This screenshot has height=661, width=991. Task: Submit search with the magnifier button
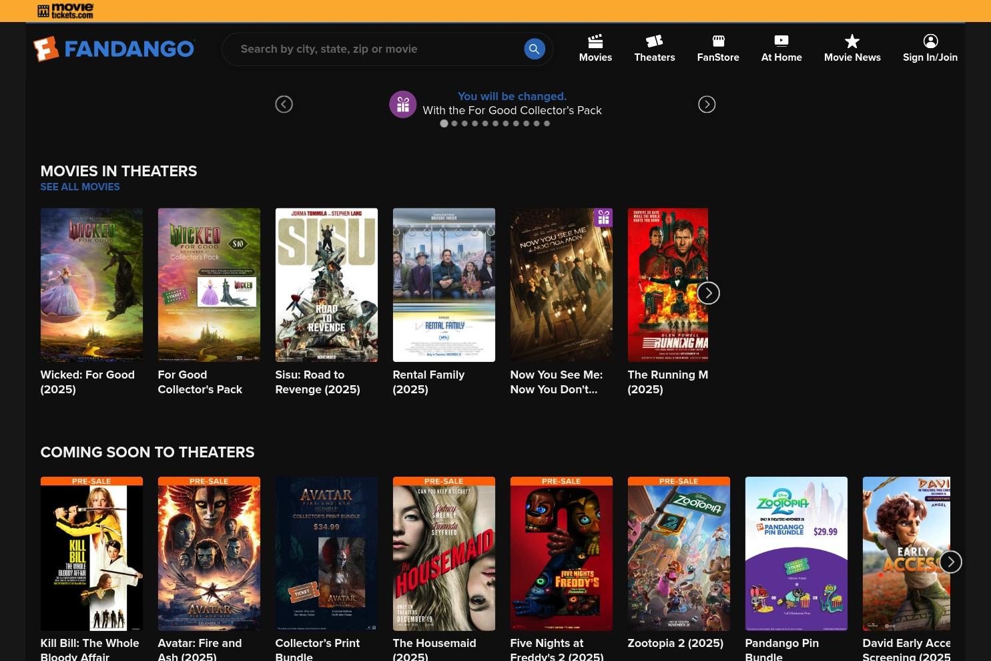coord(535,49)
